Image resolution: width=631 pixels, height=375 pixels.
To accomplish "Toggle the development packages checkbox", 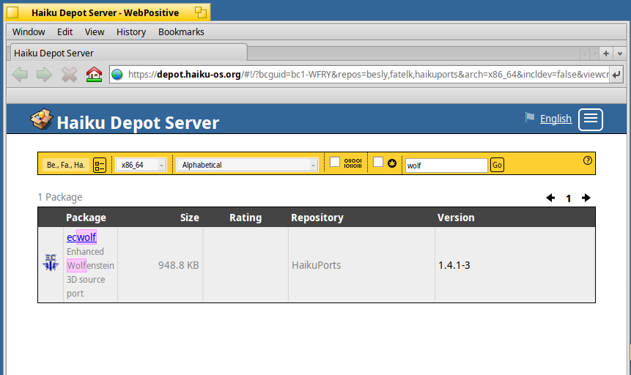I will [335, 162].
